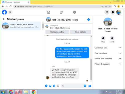Click the chat header title Jose - 3 Beds 3 Baths House
Screen dimensions: 125x94
(x=65, y=20)
